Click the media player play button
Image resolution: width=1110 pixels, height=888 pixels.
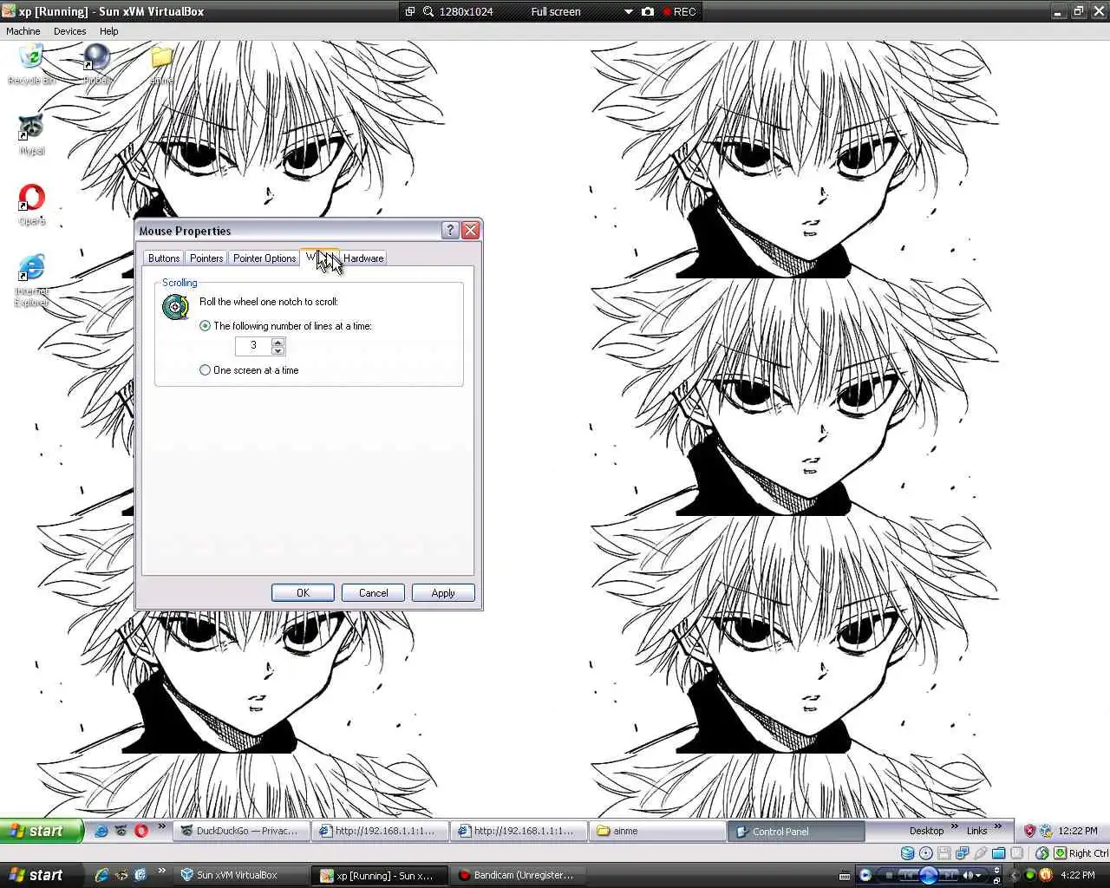(929, 875)
